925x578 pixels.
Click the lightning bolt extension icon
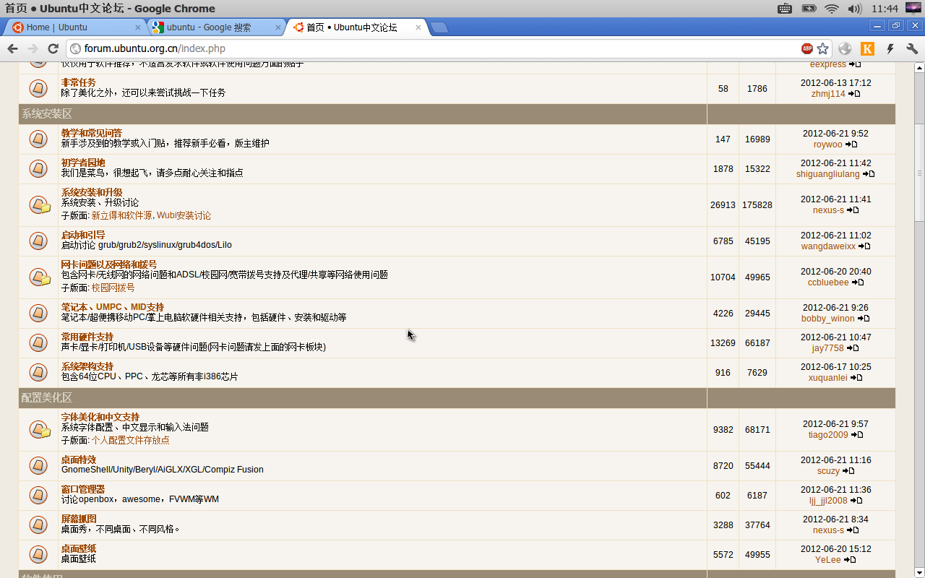tap(890, 48)
